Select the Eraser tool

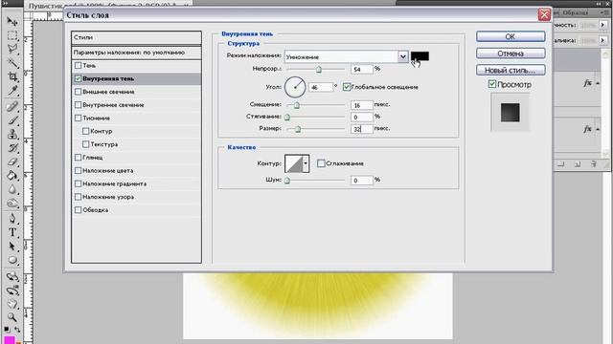pos(12,161)
